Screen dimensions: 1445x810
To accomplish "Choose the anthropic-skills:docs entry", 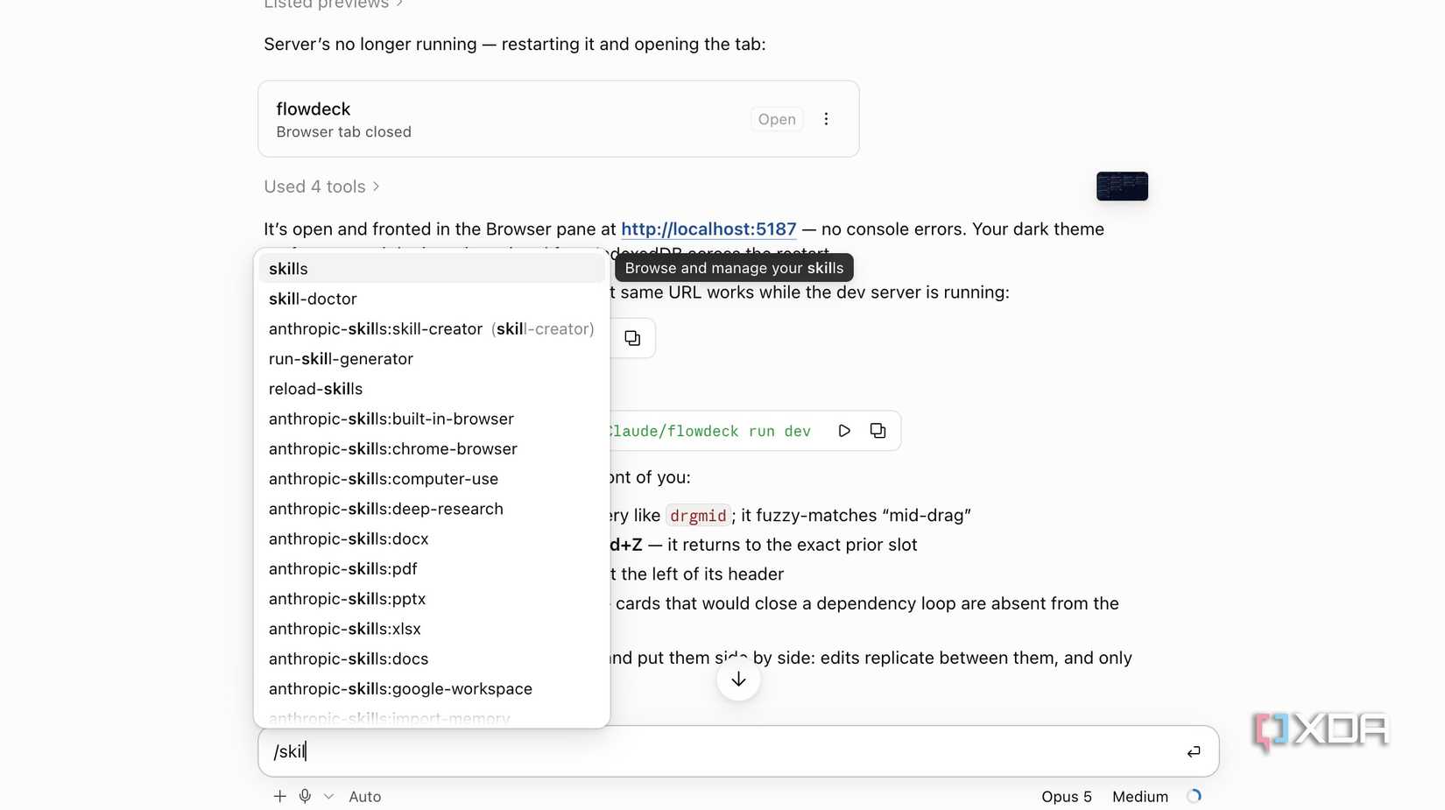I will coord(432,659).
